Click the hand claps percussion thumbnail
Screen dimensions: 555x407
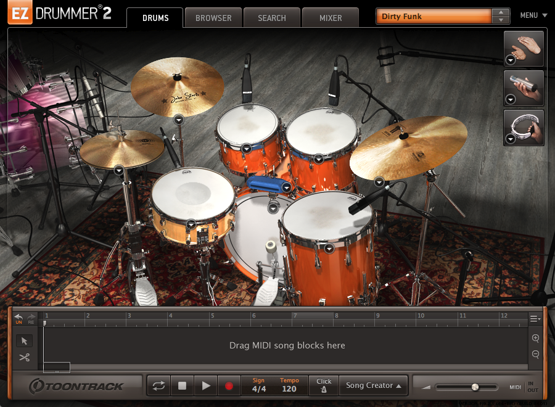coord(524,49)
